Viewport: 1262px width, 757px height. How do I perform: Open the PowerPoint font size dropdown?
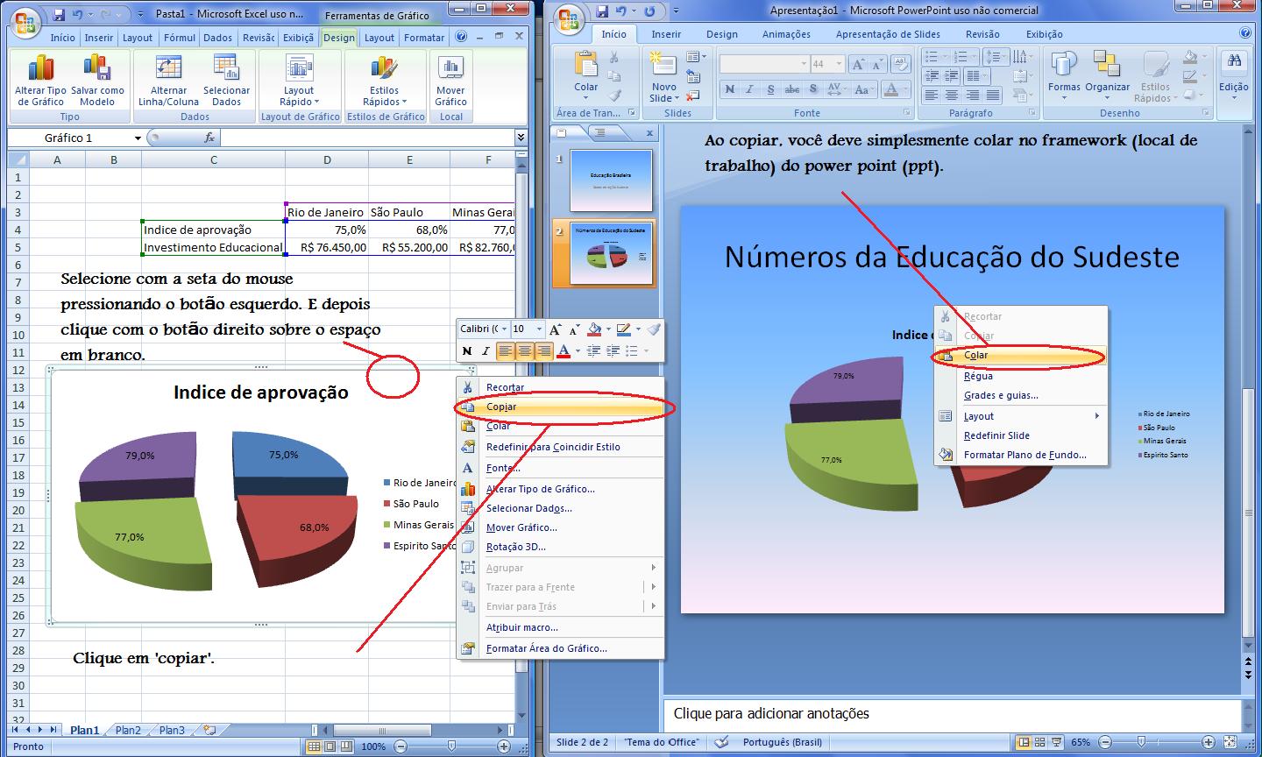pos(839,64)
